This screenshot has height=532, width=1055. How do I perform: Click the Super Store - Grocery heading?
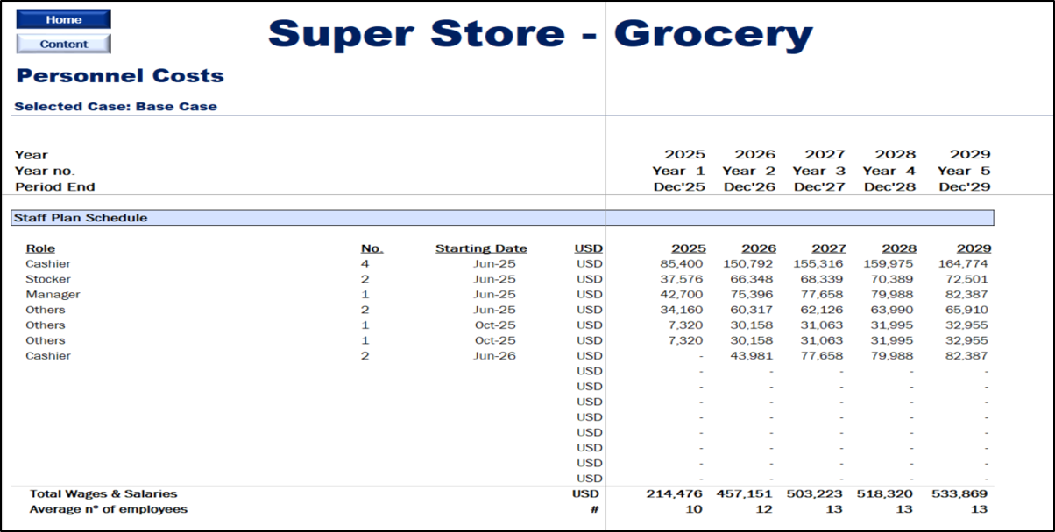540,34
